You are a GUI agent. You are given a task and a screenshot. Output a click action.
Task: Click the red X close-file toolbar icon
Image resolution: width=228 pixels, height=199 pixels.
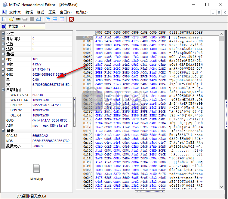71,19
